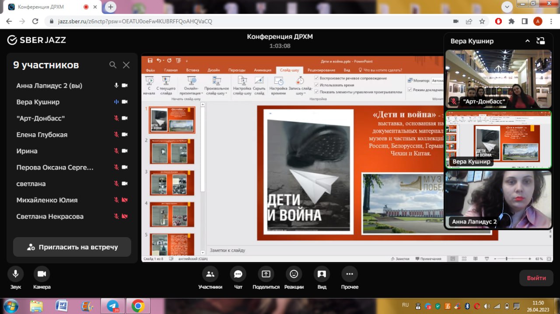The image size is (560, 314).
Task: Select the Вера Кушнир shared screen thumbnail
Action: [x=498, y=140]
